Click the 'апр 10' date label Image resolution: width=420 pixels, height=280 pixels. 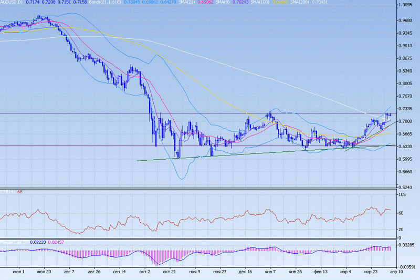click(397, 273)
